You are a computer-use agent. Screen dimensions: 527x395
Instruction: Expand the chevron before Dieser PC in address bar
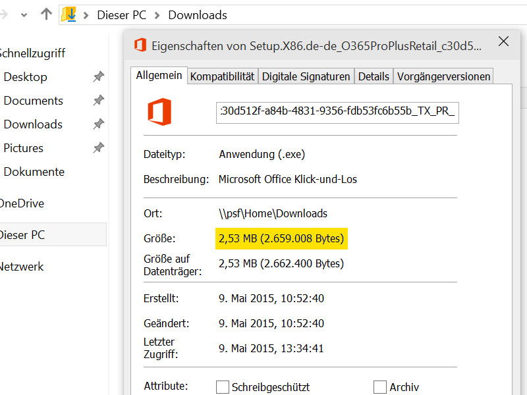[x=86, y=15]
